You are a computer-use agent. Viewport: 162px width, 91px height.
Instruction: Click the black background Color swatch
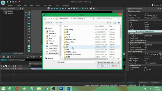click(x=145, y=70)
